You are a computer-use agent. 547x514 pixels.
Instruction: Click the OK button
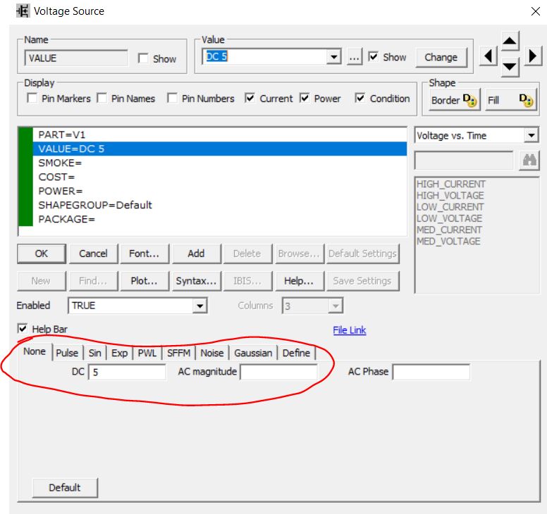41,253
